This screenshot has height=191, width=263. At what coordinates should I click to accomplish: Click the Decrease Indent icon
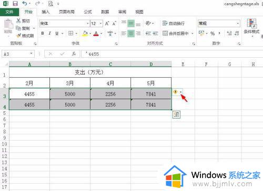148,33
